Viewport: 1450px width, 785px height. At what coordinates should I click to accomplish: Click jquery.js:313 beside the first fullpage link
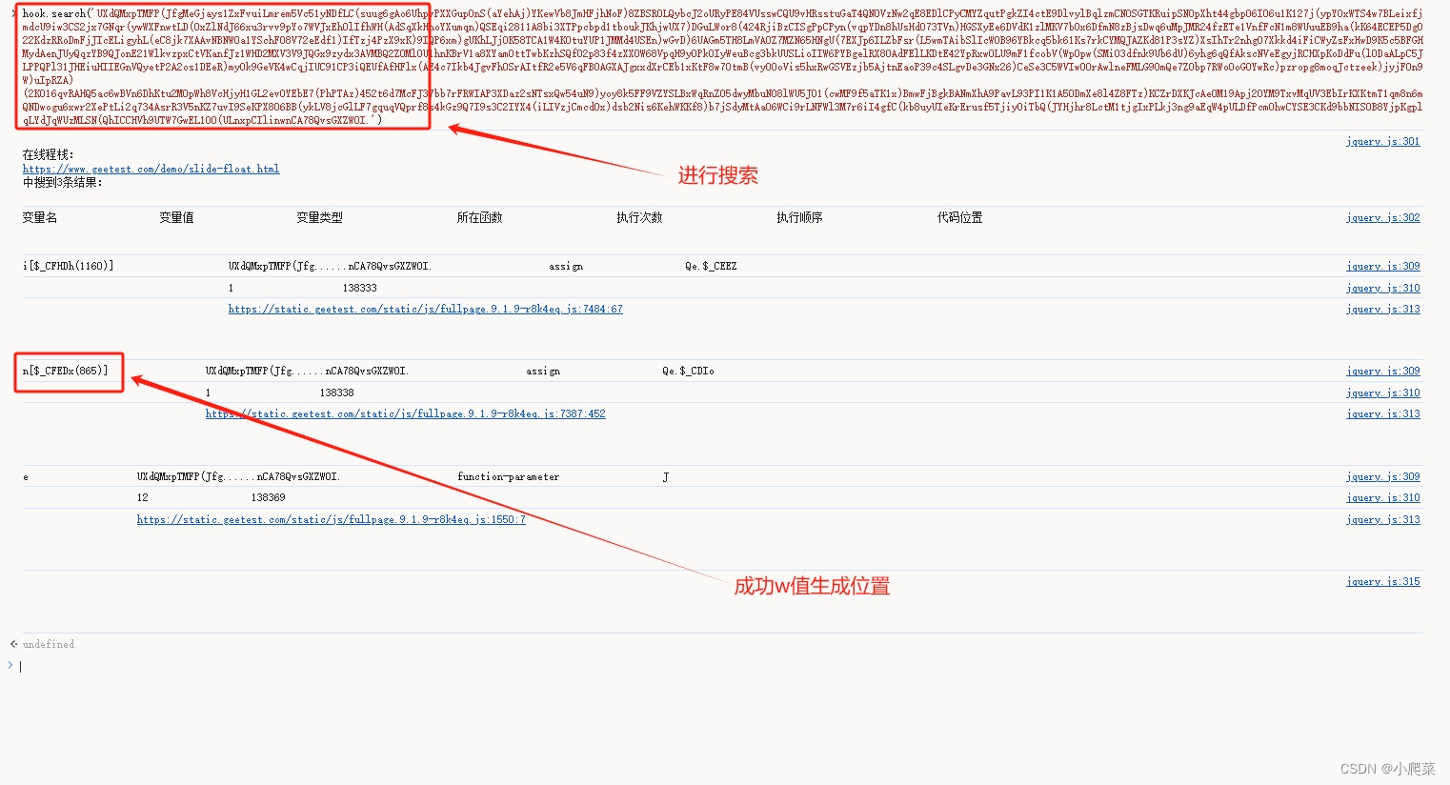[x=1382, y=309]
